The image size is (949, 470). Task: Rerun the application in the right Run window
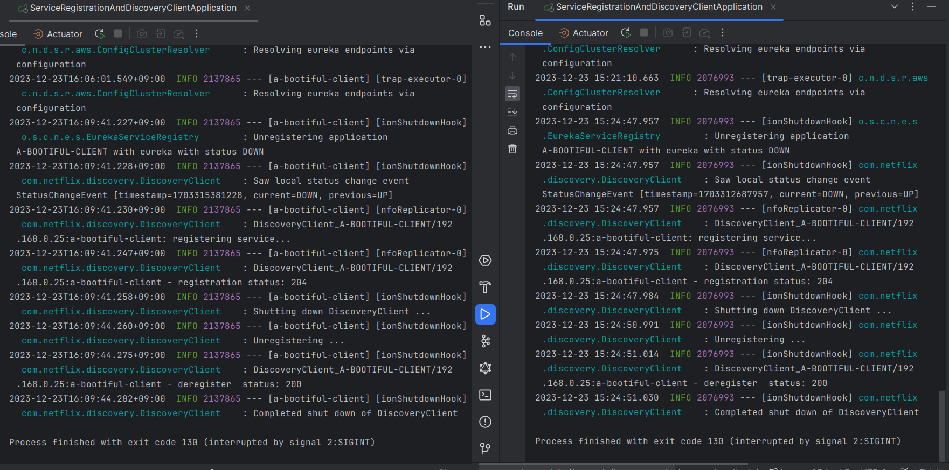tap(626, 33)
